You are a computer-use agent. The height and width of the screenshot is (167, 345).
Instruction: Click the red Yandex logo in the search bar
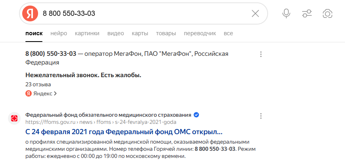pyautogui.click(x=30, y=13)
